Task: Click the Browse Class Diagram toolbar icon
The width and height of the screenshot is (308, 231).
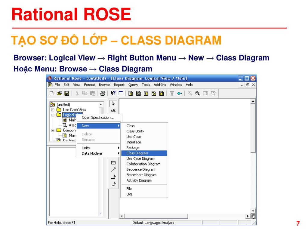Action: click(131, 94)
